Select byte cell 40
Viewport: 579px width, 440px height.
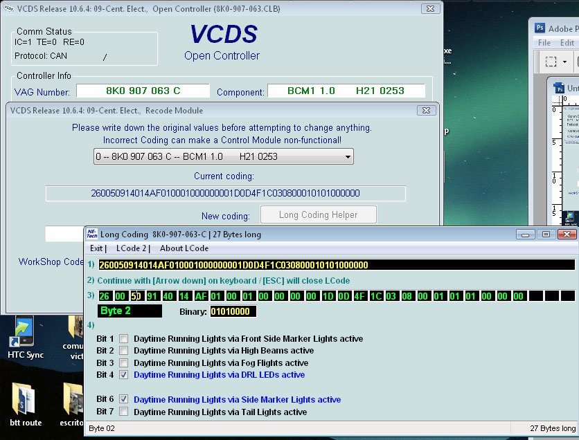coord(168,296)
